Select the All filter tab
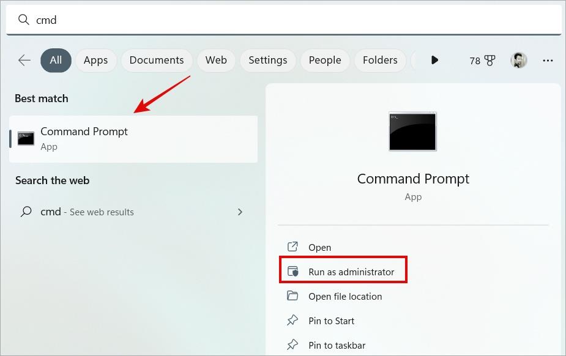This screenshot has height=356, width=566. tap(56, 60)
